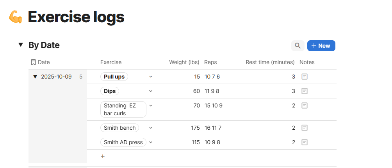The image size is (392, 168).
Task: Open the Smith bench exercise dropdown arrow
Action: 151,128
